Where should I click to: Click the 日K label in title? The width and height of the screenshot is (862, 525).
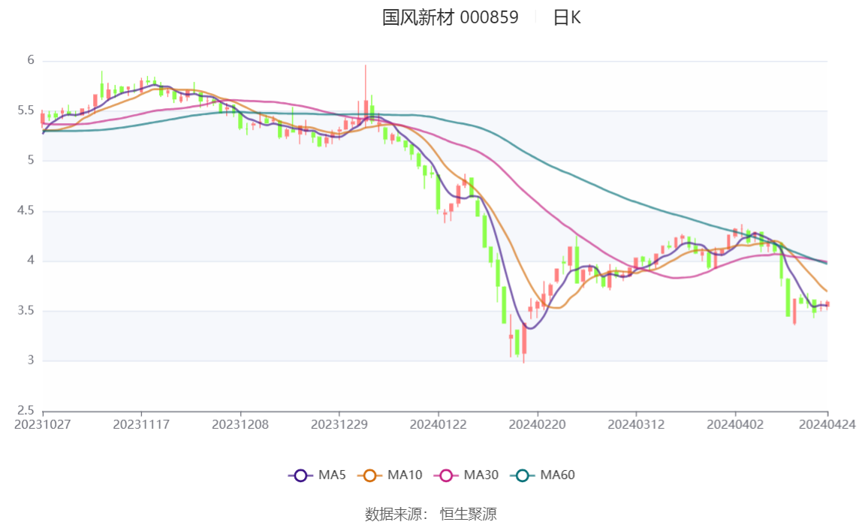(567, 17)
